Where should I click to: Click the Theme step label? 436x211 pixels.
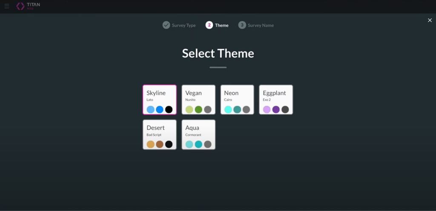tap(221, 26)
